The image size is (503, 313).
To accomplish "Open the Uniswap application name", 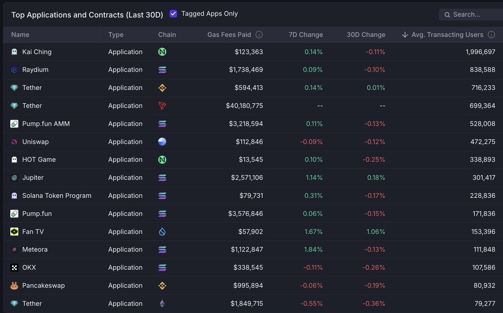I will 36,142.
